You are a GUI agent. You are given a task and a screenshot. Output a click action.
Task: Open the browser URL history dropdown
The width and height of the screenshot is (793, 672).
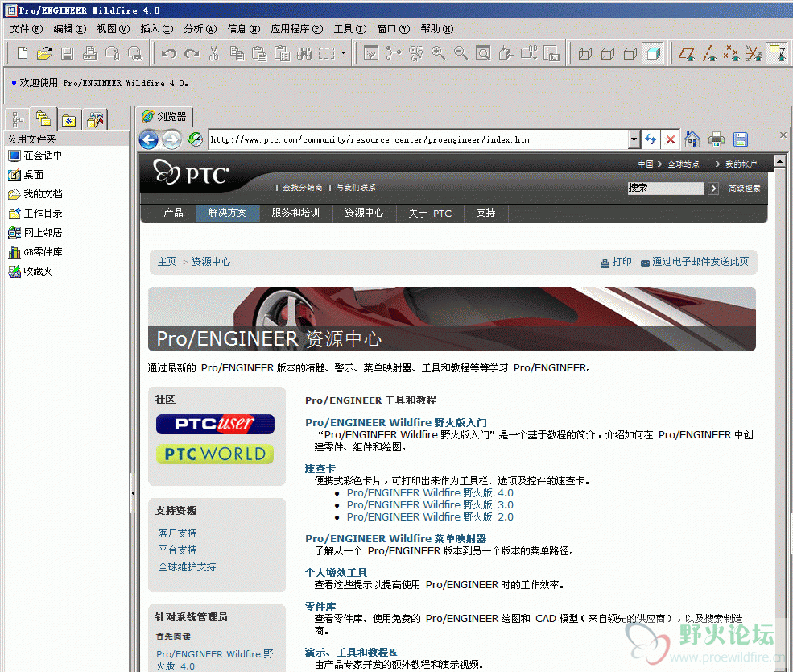[634, 139]
